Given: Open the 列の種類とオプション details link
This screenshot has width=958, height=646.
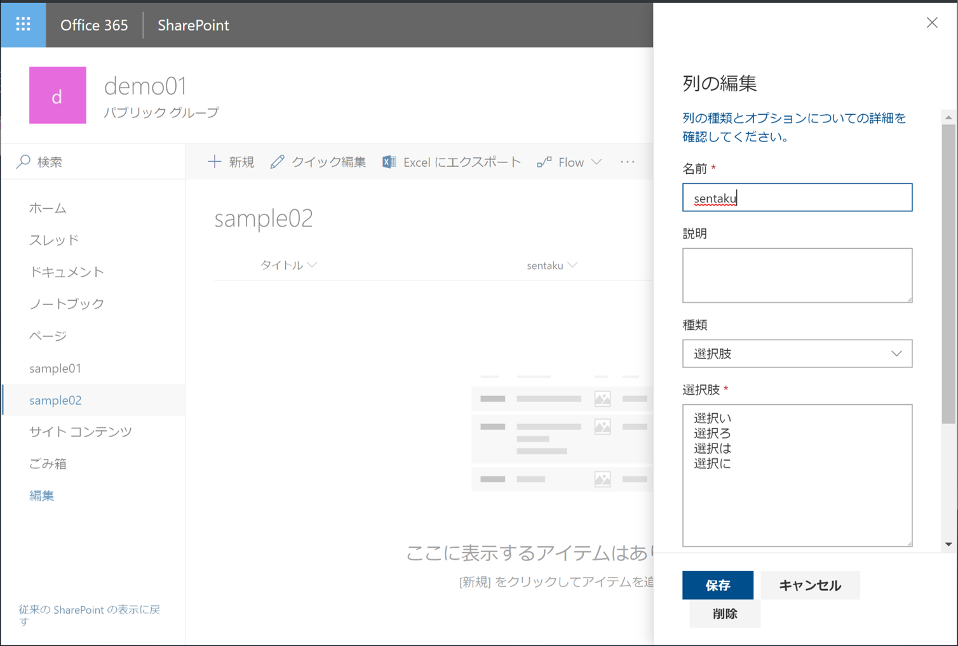Looking at the screenshot, I should click(x=792, y=127).
